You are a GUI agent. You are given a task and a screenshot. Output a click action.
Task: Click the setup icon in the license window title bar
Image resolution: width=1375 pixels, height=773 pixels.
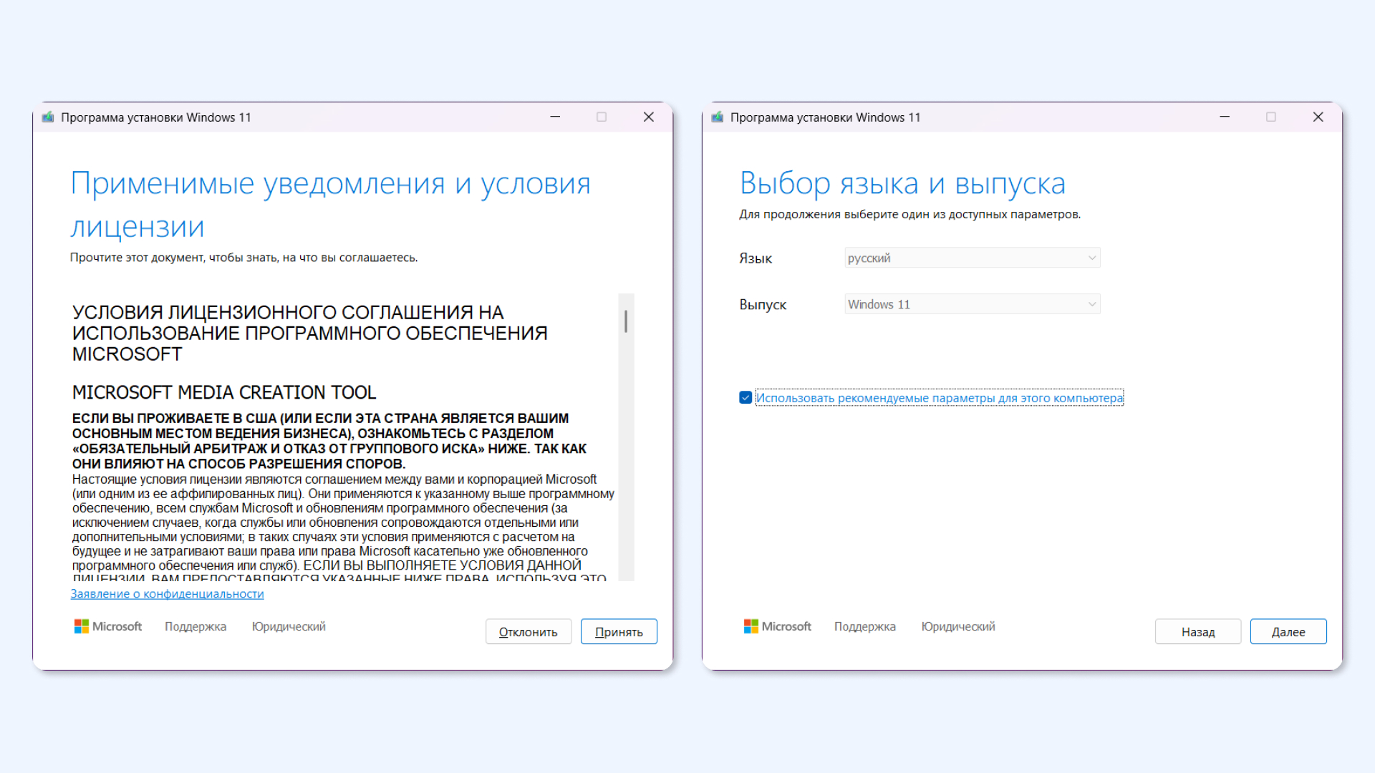coord(48,117)
